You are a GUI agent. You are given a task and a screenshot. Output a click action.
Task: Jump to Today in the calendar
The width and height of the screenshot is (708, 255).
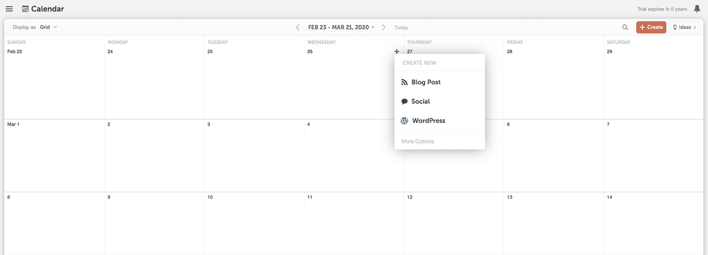401,28
